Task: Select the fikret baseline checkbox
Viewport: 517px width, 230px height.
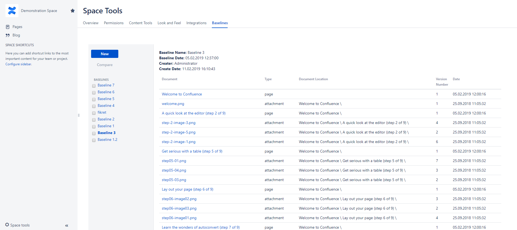Action: [94, 113]
